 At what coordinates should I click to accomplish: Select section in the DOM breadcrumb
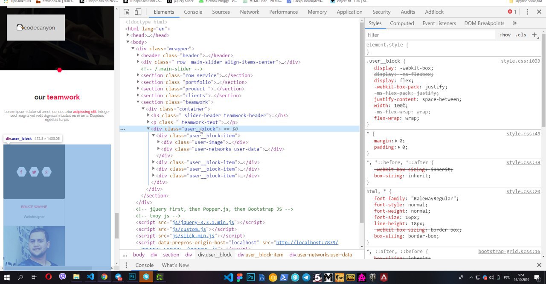[171, 255]
